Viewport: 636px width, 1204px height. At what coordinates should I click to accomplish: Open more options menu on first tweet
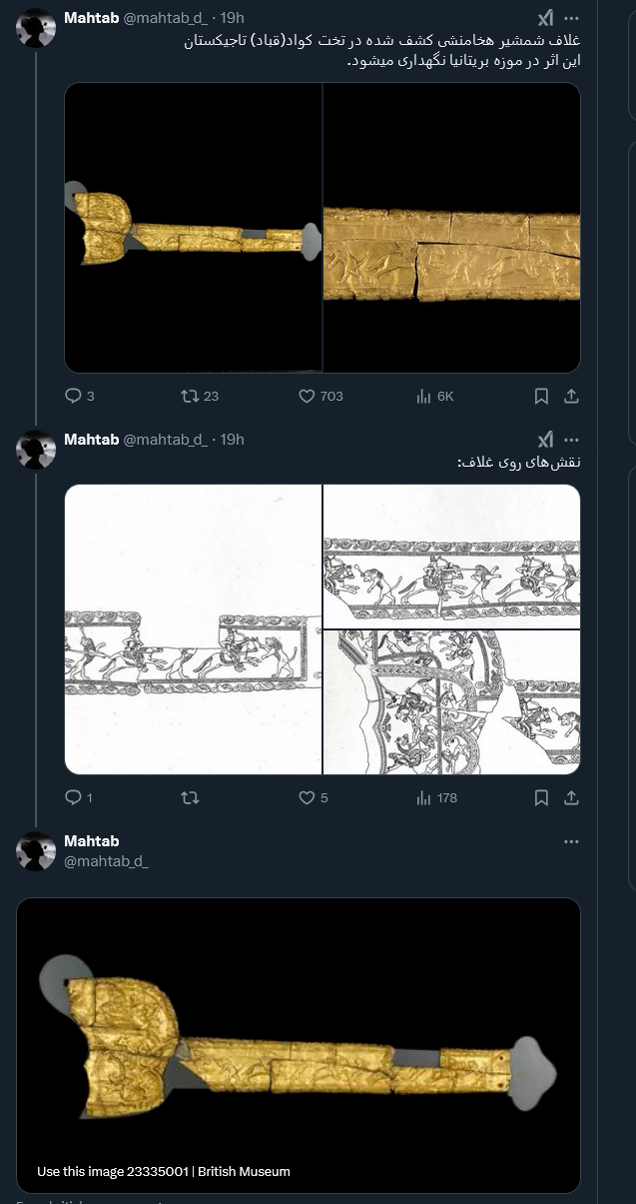coord(571,18)
